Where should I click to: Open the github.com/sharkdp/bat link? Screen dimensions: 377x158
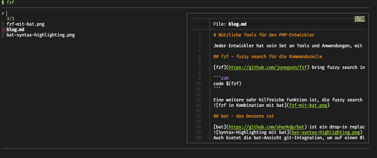(x=266, y=127)
